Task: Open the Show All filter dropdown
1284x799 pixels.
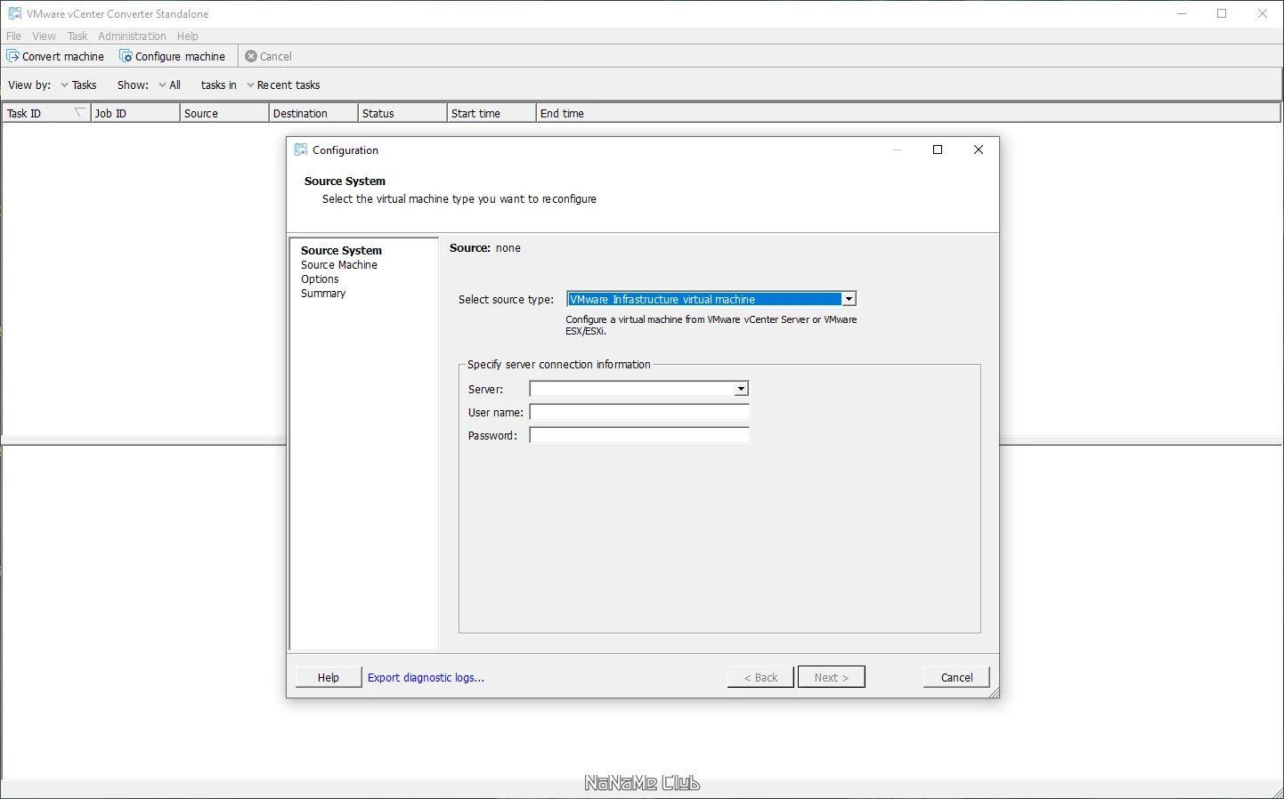Action: (169, 85)
